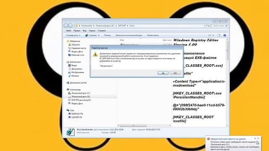
Task: Click the Музыка library icon
Action: (69, 75)
